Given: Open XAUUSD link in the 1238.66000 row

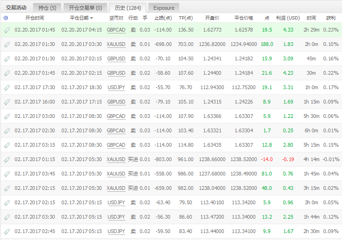Looking at the screenshot, I should [116, 160].
